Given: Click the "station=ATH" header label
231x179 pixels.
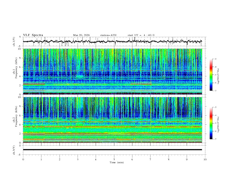Looking at the screenshot, I should (108, 35).
